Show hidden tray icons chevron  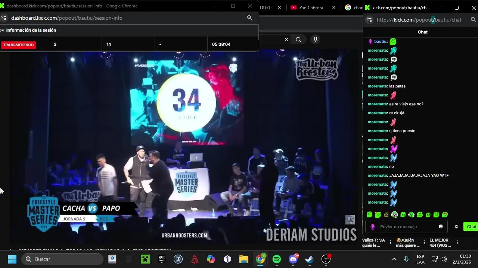[x=394, y=259]
